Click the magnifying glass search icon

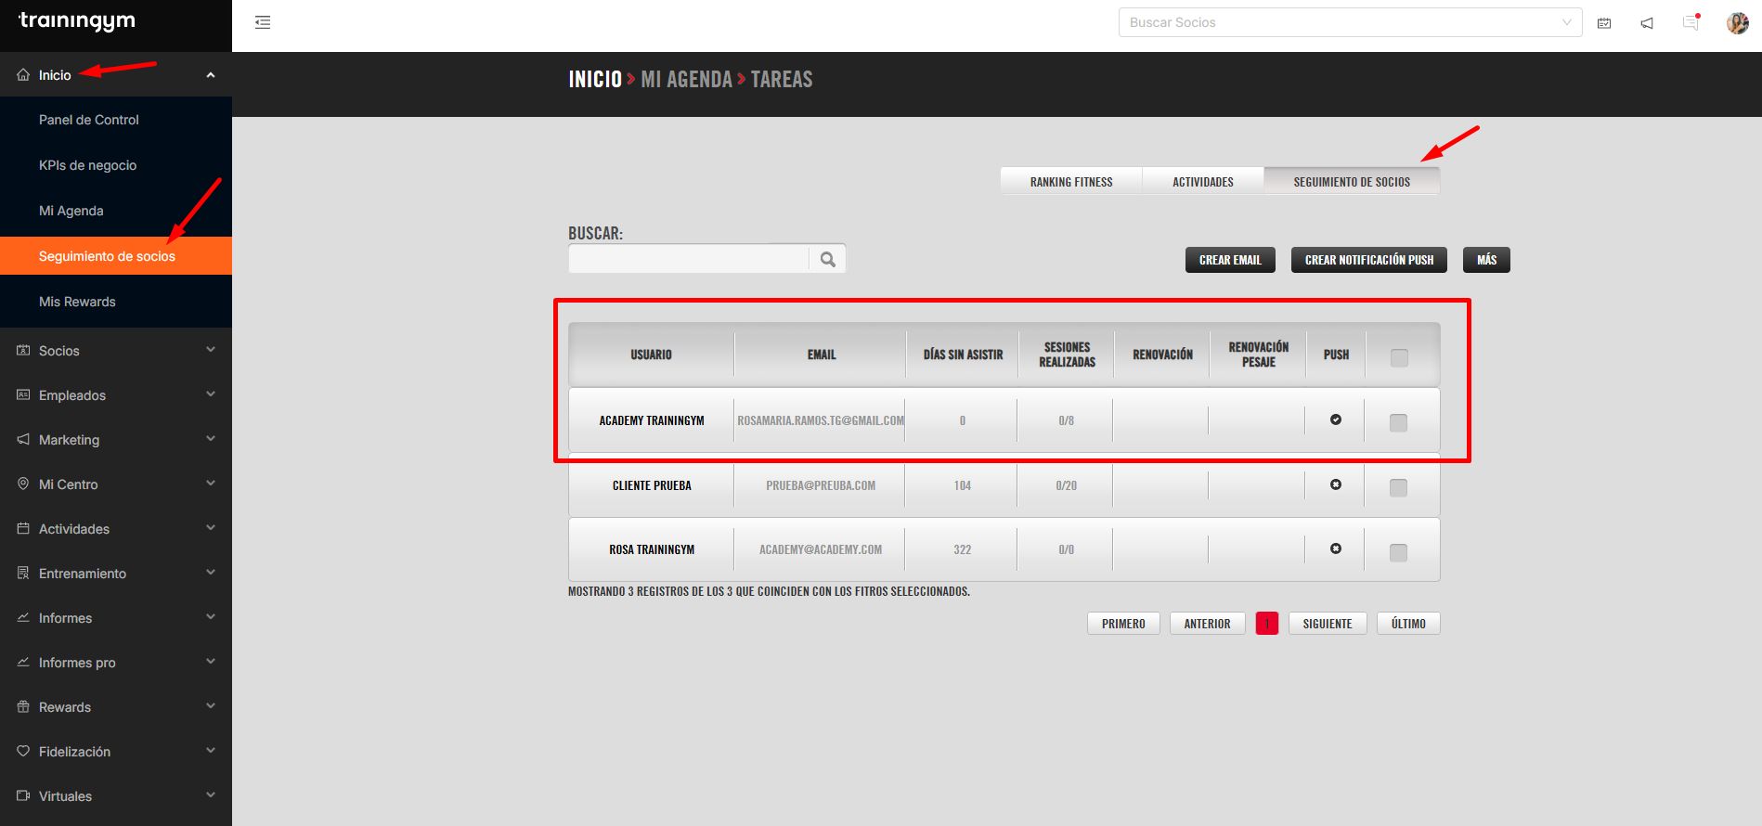click(827, 260)
